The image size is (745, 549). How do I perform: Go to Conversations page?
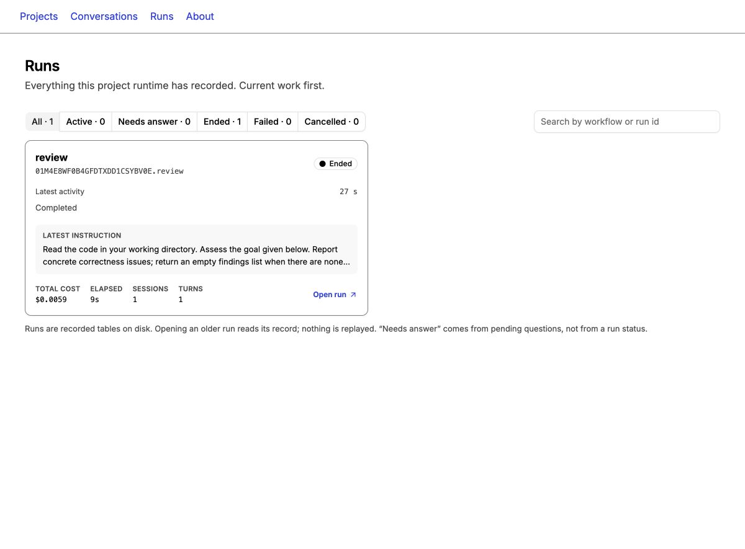click(x=104, y=16)
